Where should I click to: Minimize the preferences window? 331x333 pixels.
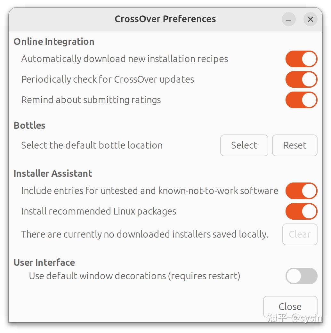pyautogui.click(x=288, y=19)
